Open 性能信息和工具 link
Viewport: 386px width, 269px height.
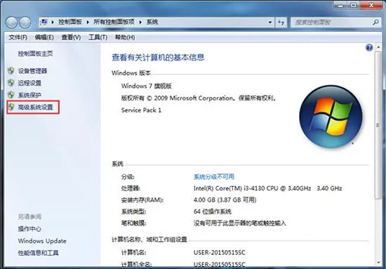[x=38, y=253]
